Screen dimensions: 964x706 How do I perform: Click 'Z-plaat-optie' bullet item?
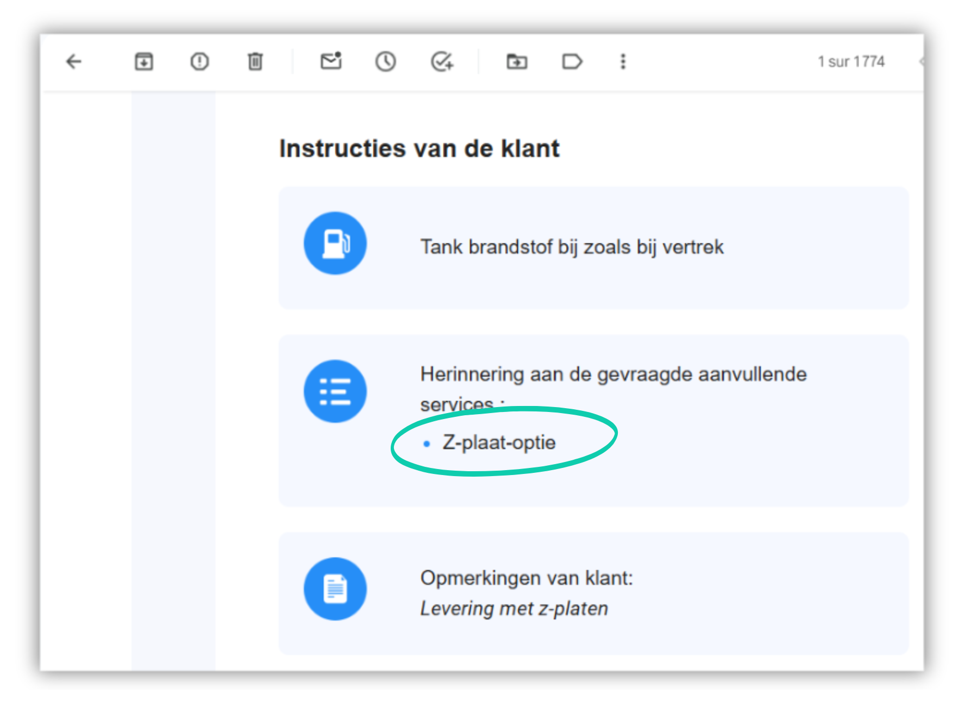click(499, 442)
